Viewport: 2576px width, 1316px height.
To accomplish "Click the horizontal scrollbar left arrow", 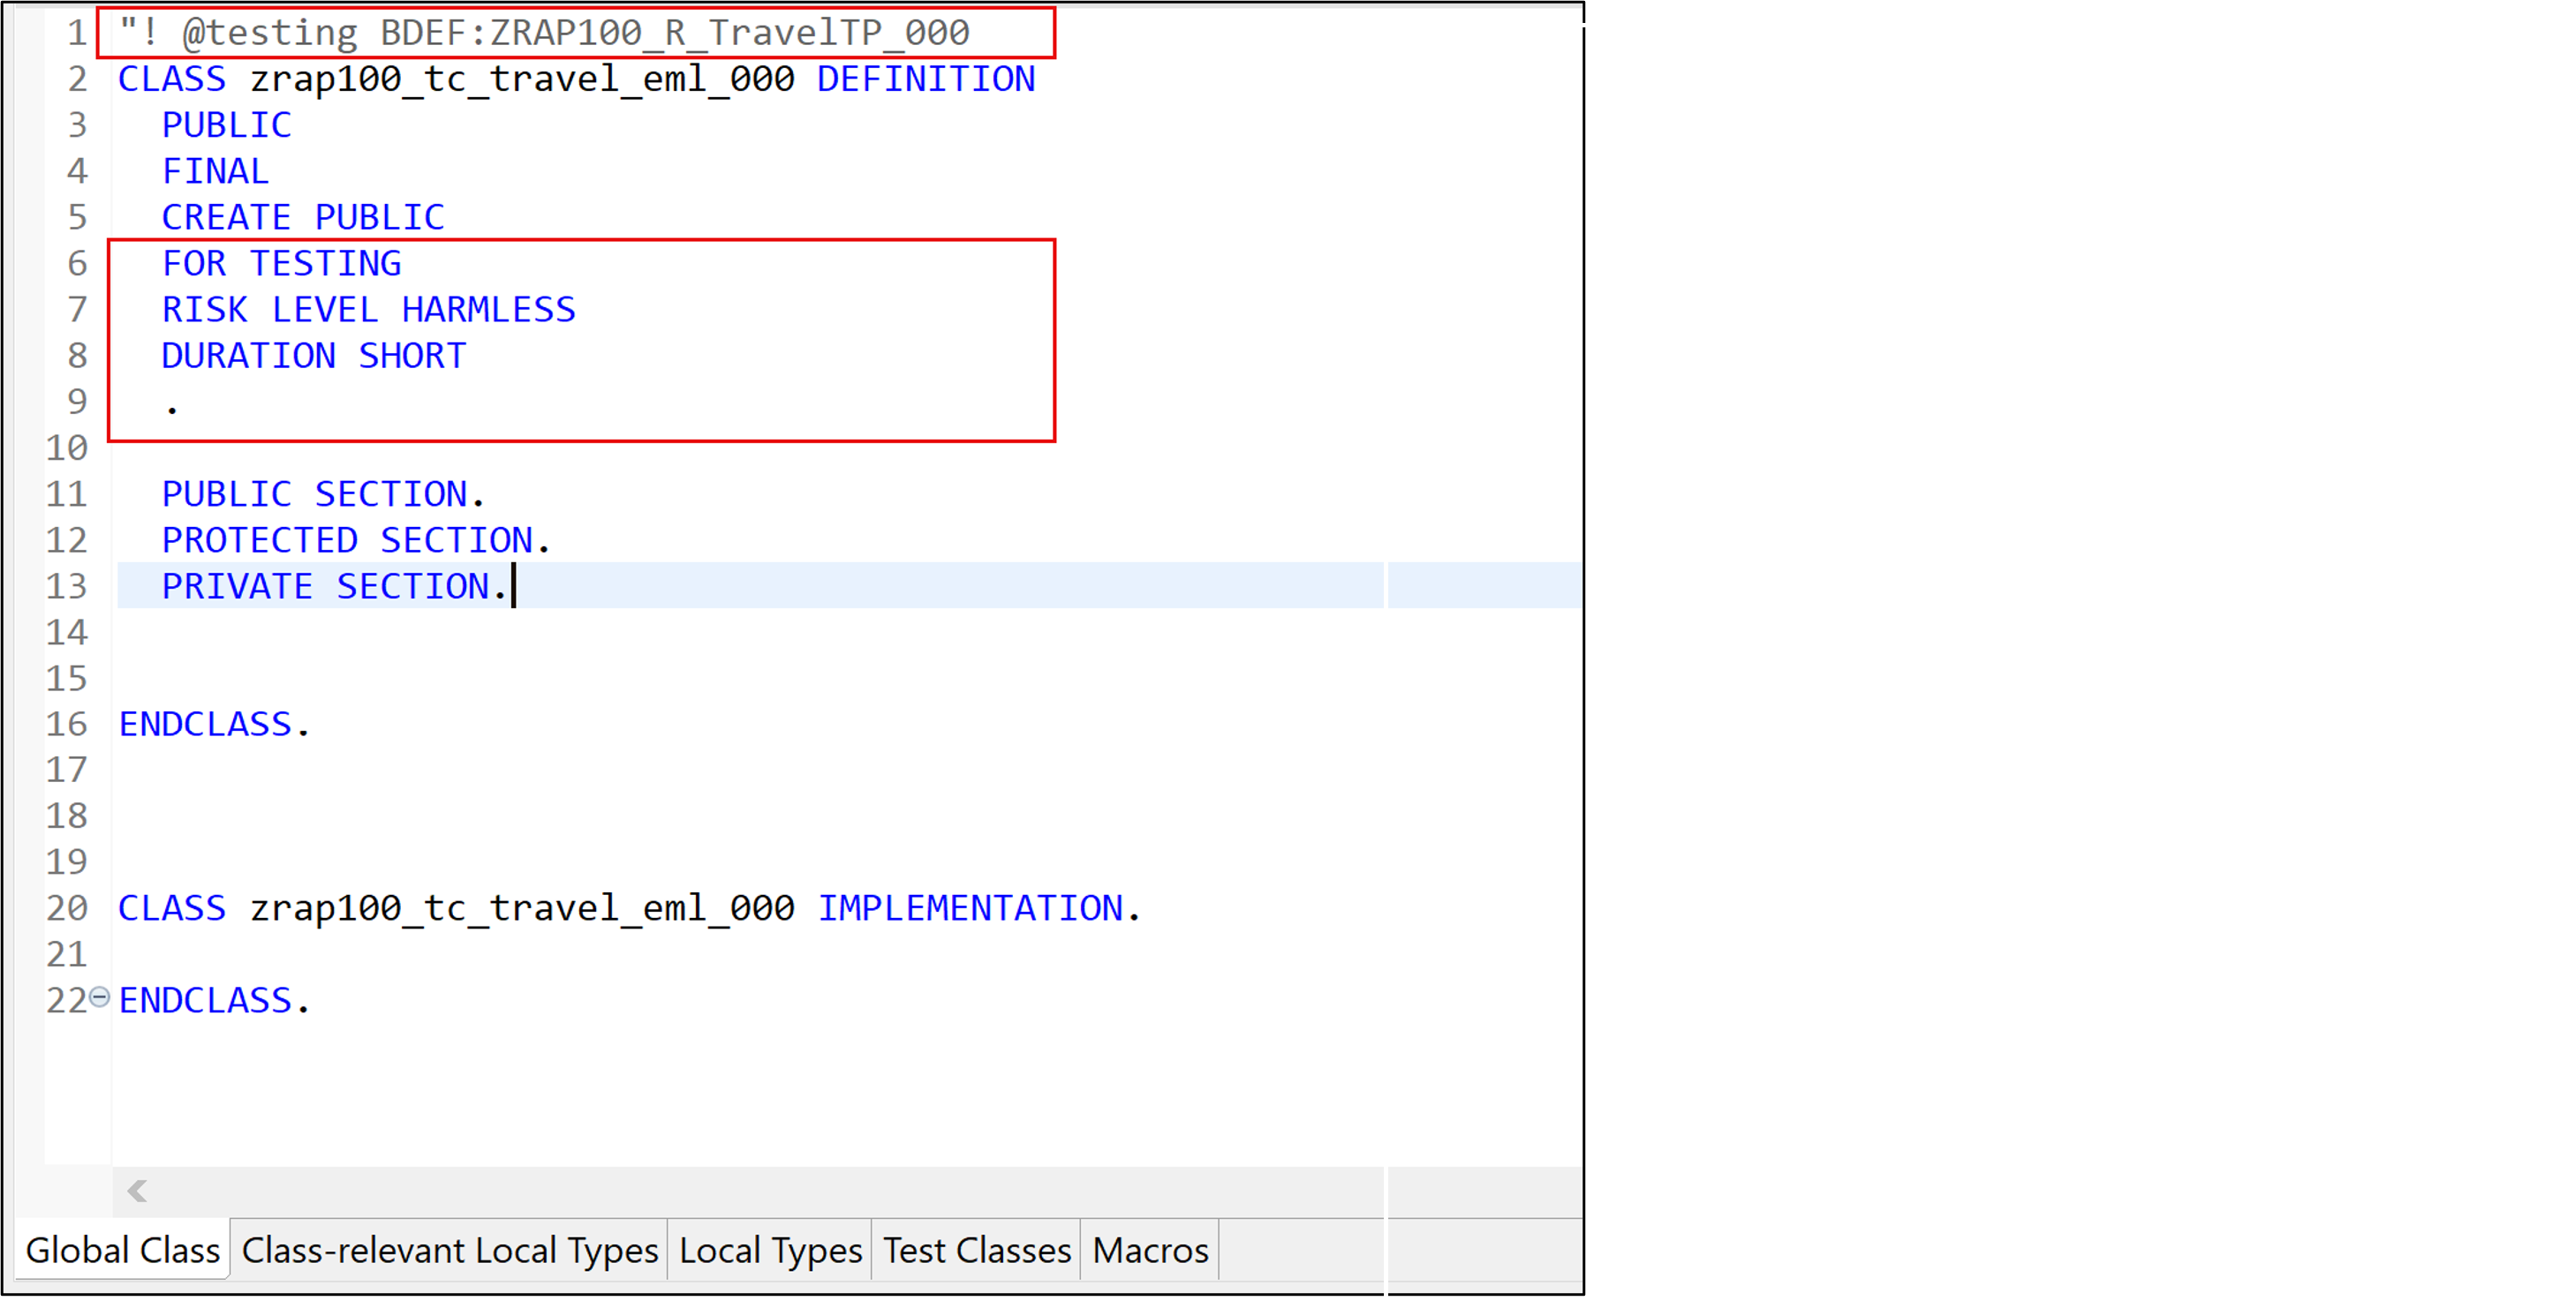I will point(138,1190).
